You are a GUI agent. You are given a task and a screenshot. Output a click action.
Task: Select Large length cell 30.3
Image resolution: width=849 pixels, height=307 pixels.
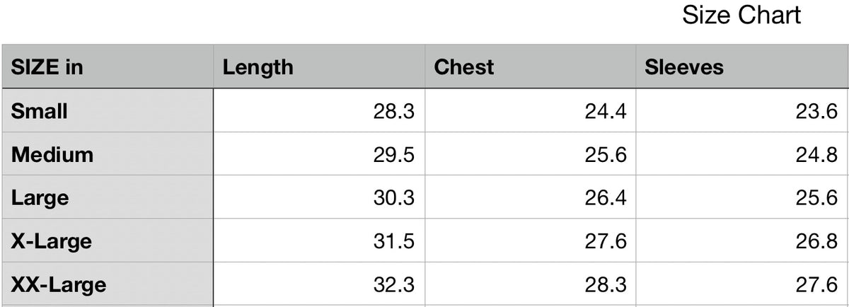[x=393, y=197]
